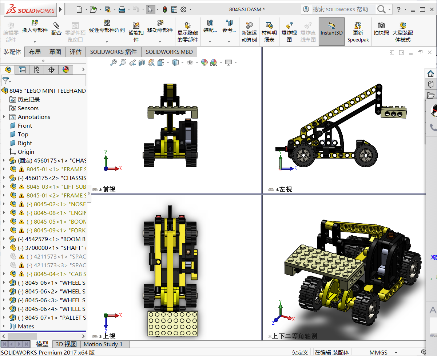Expand the Annotations tree folder
Image resolution: width=437 pixels, height=356 pixels.
[x=4, y=117]
